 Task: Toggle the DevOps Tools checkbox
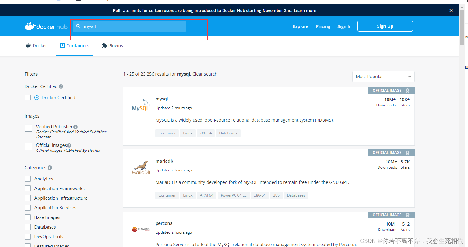(x=28, y=236)
